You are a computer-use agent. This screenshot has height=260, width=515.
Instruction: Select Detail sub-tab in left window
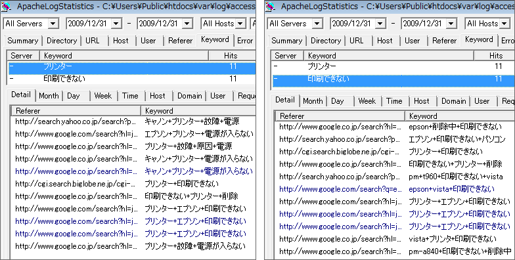[21, 95]
